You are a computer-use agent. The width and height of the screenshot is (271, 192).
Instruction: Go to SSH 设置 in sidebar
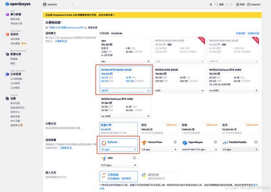[15, 121]
